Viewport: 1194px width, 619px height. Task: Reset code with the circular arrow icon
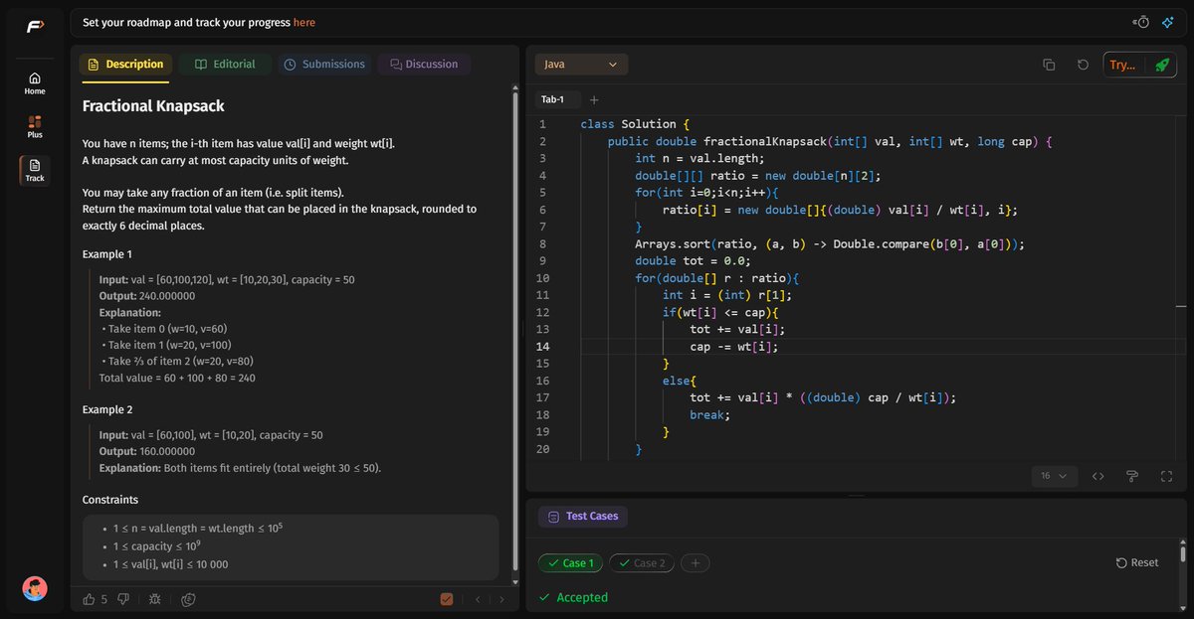pyautogui.click(x=1083, y=65)
